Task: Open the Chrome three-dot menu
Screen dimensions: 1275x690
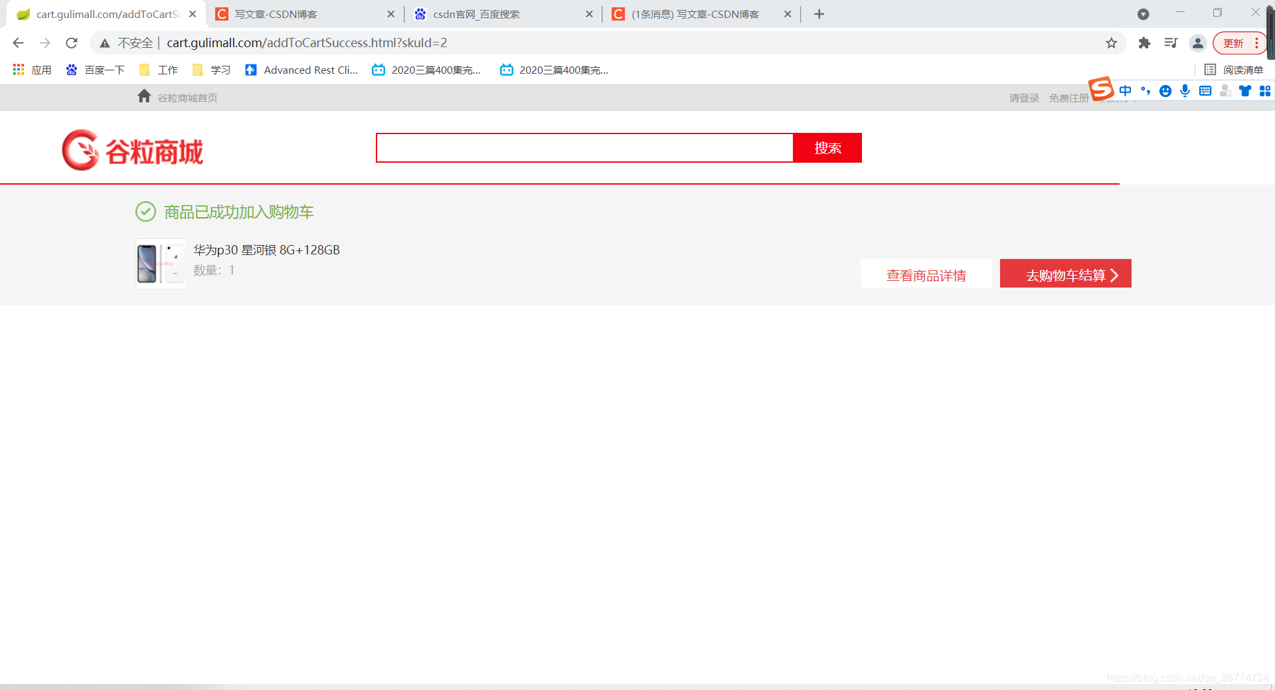Action: 1256,43
